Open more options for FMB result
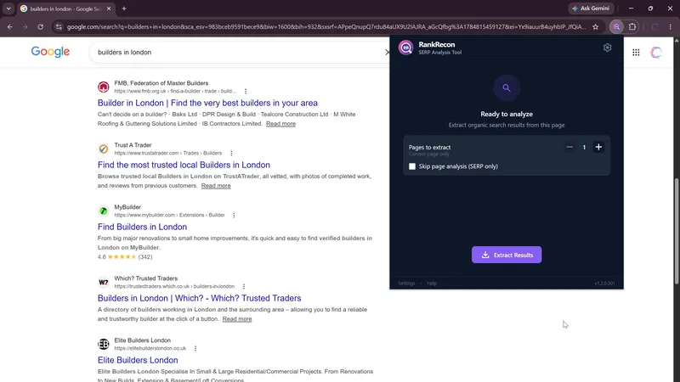Screen dimensions: 680x382 tap(246, 92)
